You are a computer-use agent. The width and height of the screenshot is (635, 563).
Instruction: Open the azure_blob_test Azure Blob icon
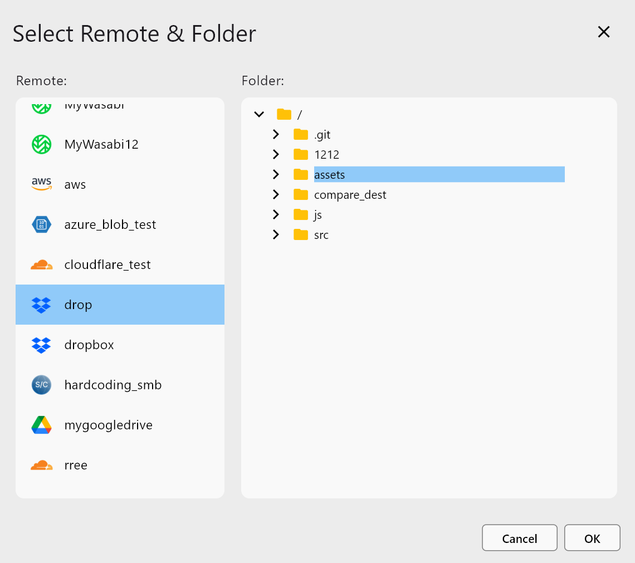42,224
